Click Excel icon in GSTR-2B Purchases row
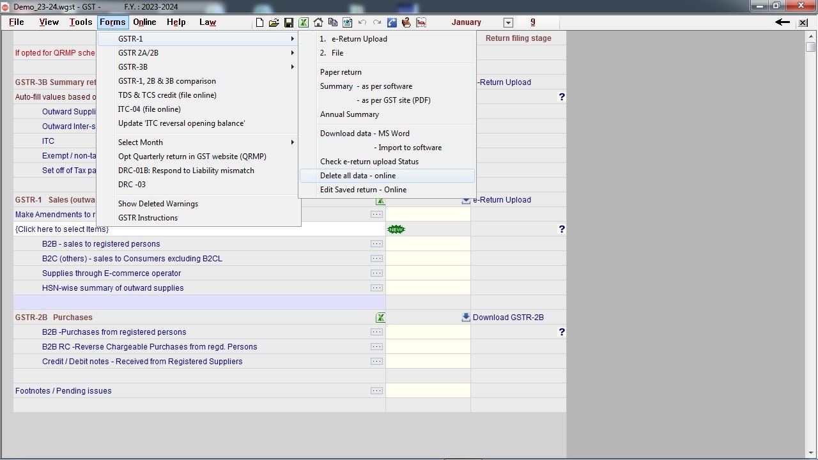This screenshot has height=460, width=818. click(380, 318)
